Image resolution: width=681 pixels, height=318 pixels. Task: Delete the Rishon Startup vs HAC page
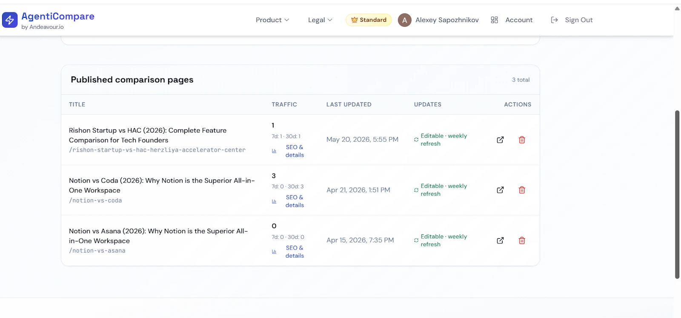(522, 140)
